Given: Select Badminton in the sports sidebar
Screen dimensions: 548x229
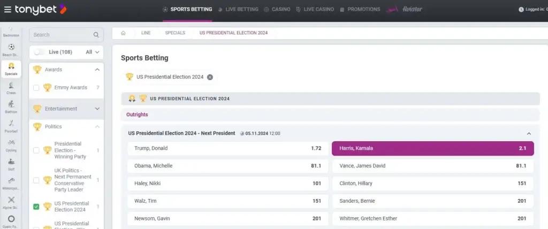Looking at the screenshot, I should [x=11, y=32].
